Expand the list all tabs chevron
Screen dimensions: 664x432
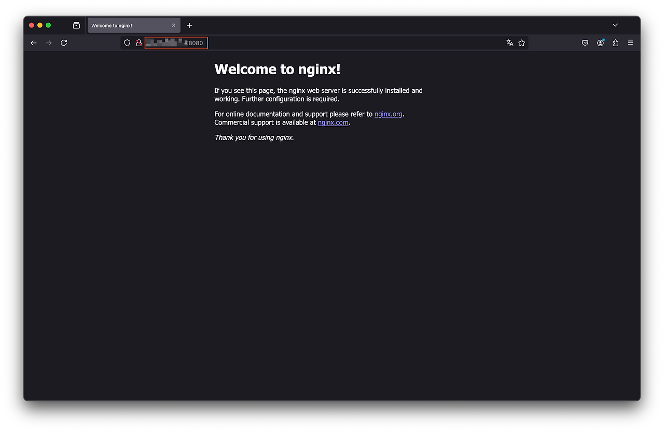click(x=615, y=25)
